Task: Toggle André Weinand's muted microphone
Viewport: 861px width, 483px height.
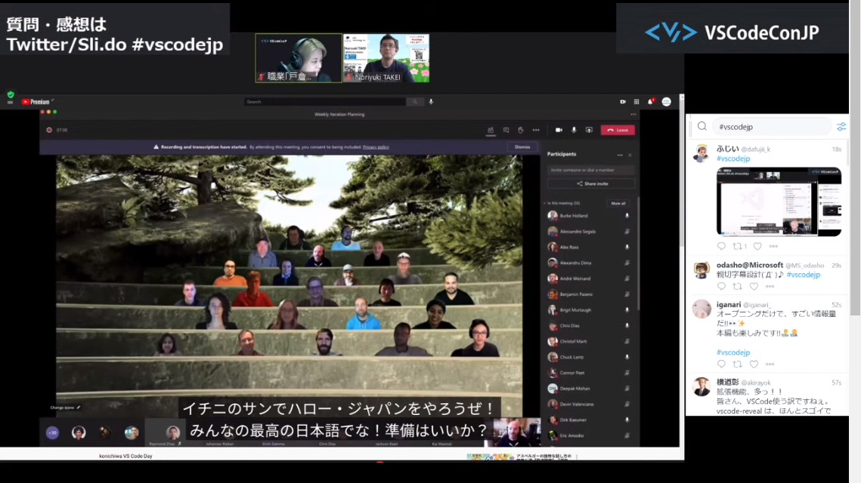Action: tap(627, 279)
